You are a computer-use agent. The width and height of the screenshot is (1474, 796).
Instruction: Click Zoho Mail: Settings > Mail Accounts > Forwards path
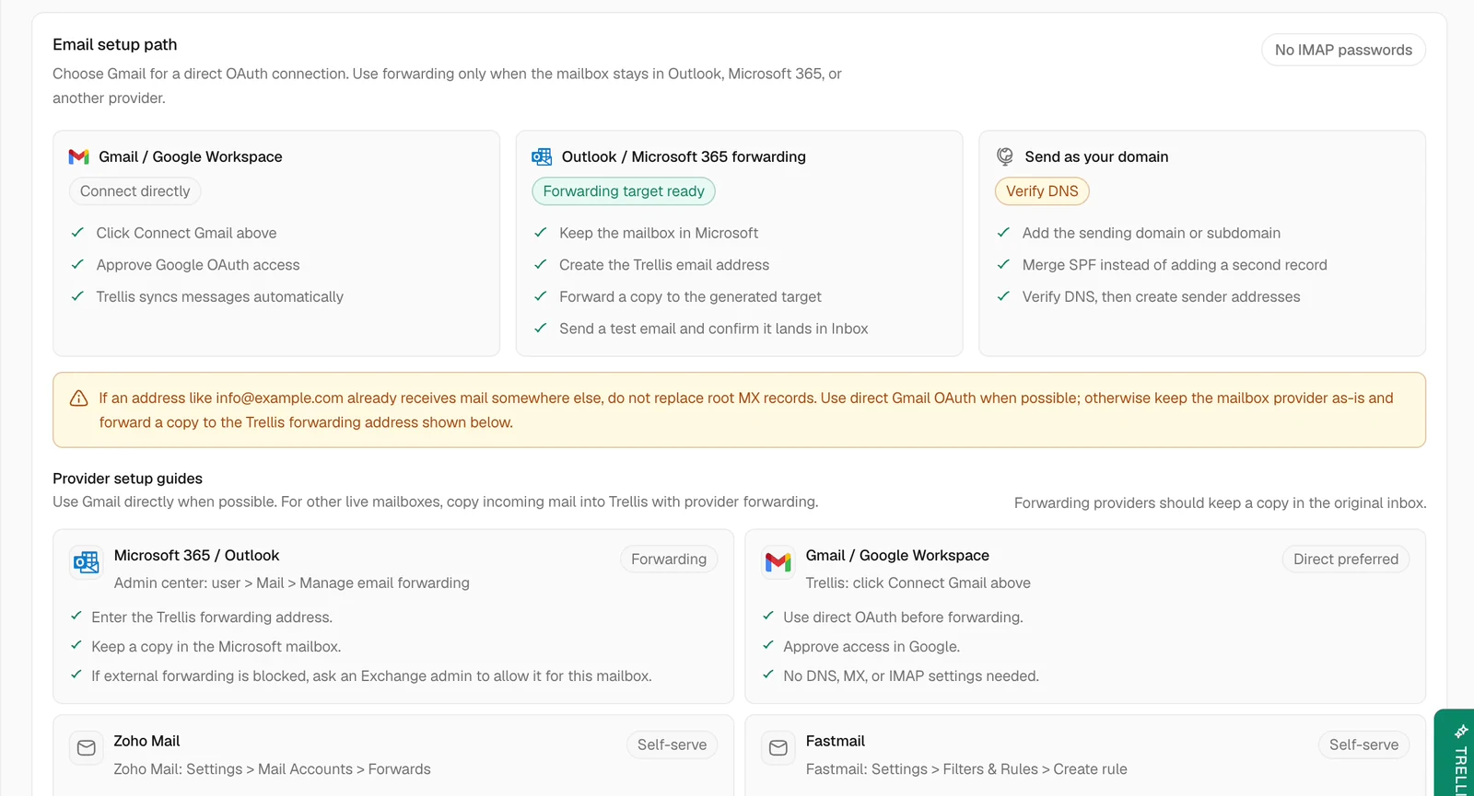pyautogui.click(x=272, y=769)
